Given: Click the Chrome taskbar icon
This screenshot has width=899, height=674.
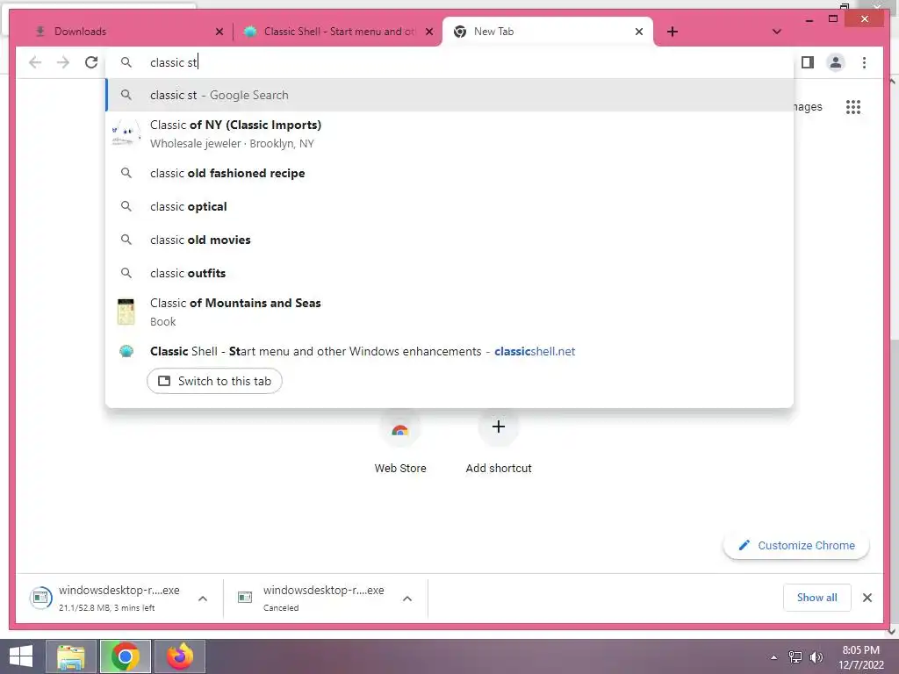Looking at the screenshot, I should click(126, 656).
